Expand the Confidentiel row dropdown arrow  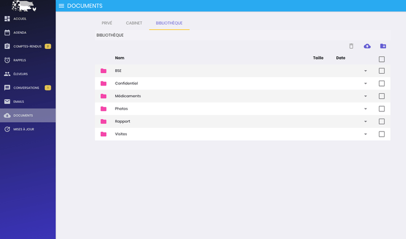click(x=365, y=83)
